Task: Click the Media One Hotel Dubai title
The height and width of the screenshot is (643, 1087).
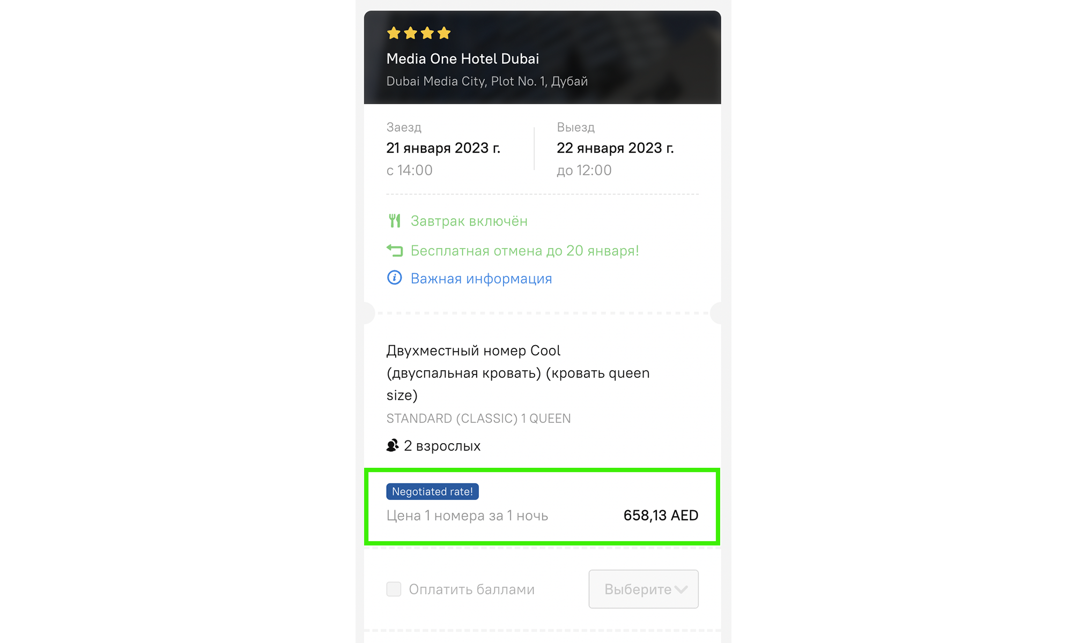Action: coord(462,58)
